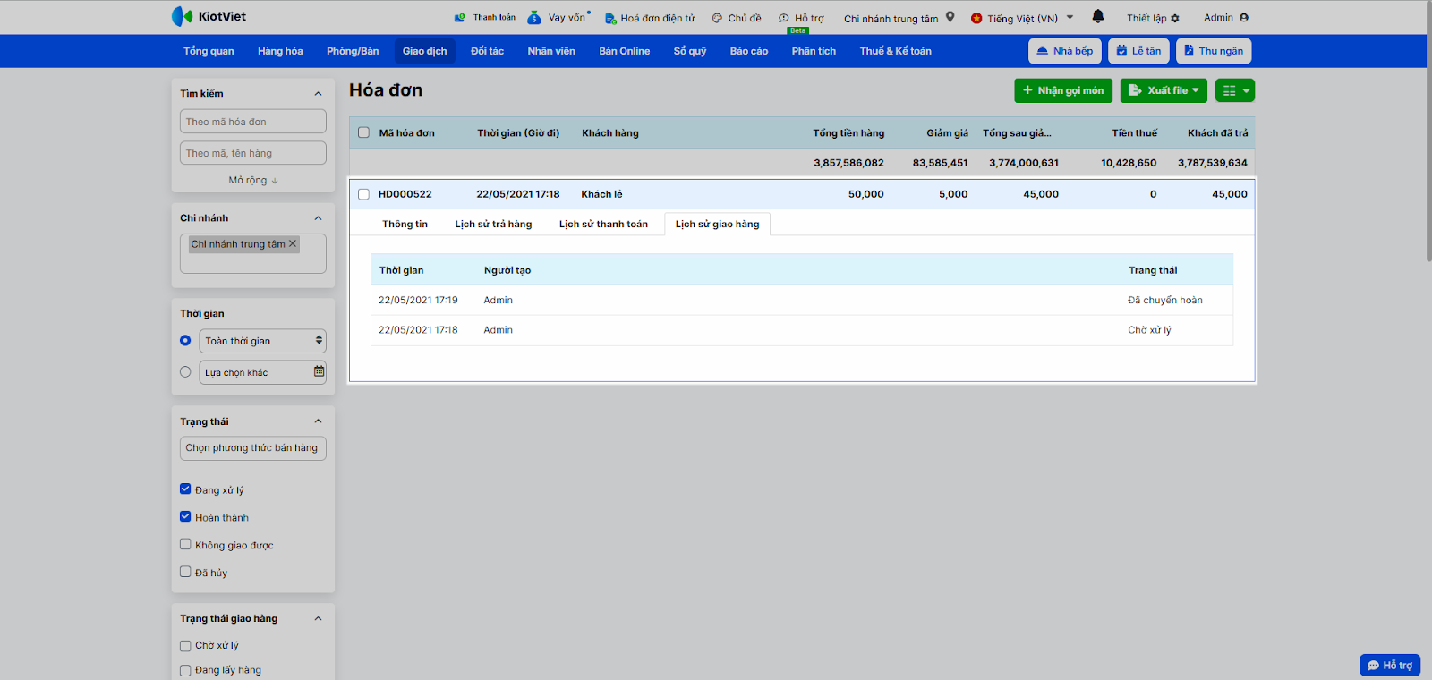
Task: Collapse the Trạng thái giao hàng panel
Action: [x=318, y=618]
